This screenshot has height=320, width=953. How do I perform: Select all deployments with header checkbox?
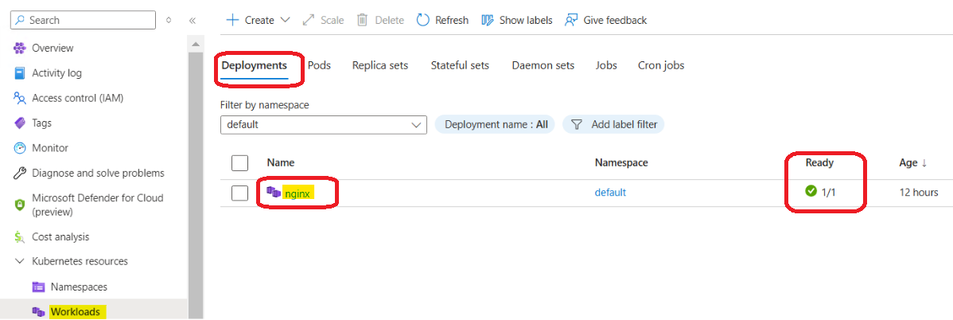239,163
